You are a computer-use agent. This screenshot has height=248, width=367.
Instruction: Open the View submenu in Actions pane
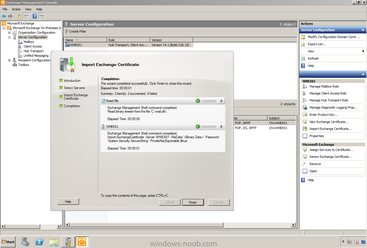tap(332, 51)
